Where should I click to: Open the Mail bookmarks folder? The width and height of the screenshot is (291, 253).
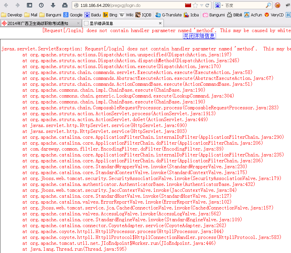(31, 15)
